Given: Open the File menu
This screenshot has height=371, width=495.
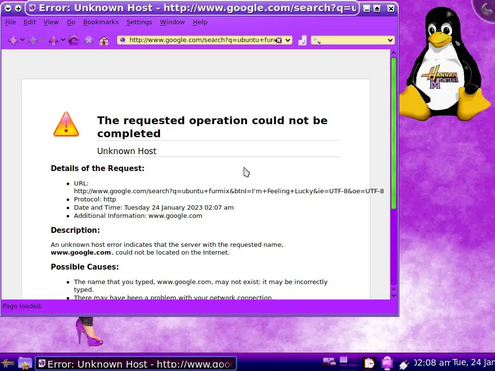Looking at the screenshot, I should [11, 22].
